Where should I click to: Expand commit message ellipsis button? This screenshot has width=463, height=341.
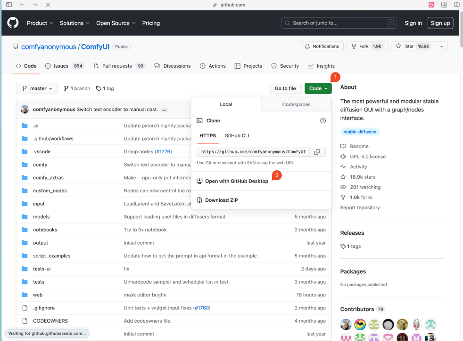pos(165,110)
